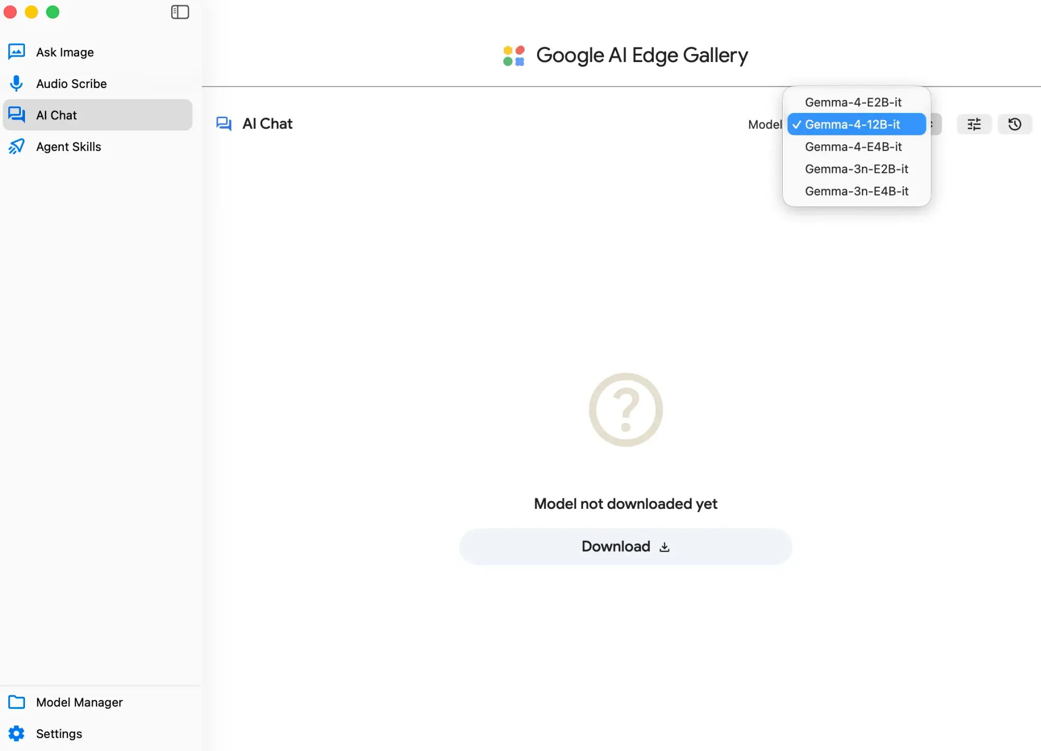
Task: Show chat history with the clock icon
Action: 1015,124
